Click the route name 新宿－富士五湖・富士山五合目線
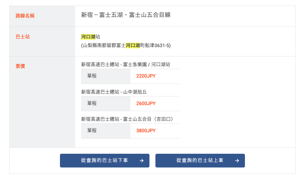Image resolution: width=301 pixels, height=183 pixels. pyautogui.click(x=126, y=15)
